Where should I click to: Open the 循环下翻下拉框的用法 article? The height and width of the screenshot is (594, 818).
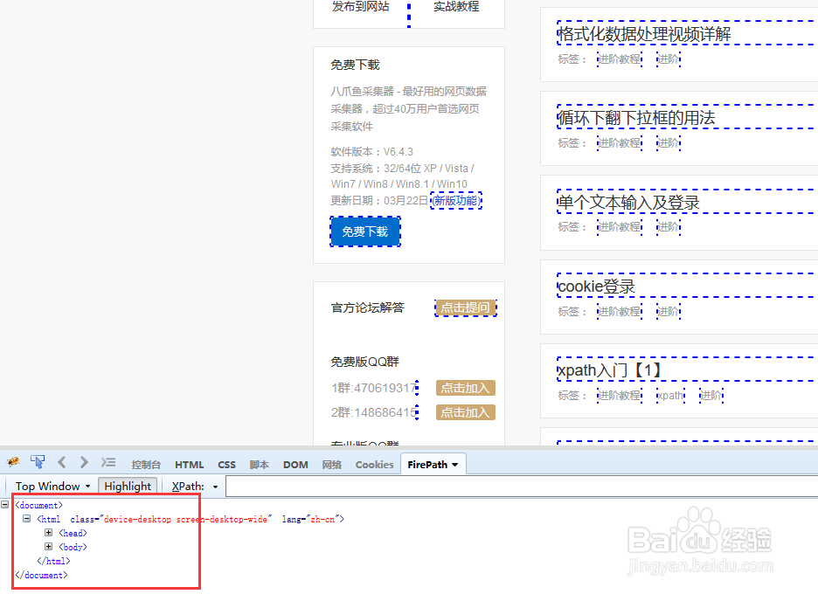[x=636, y=118]
